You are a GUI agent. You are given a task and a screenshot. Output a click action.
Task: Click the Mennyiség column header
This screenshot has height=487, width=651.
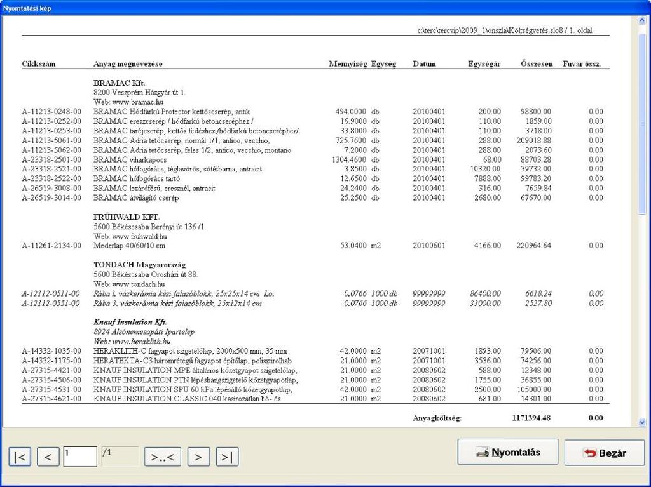pos(348,64)
